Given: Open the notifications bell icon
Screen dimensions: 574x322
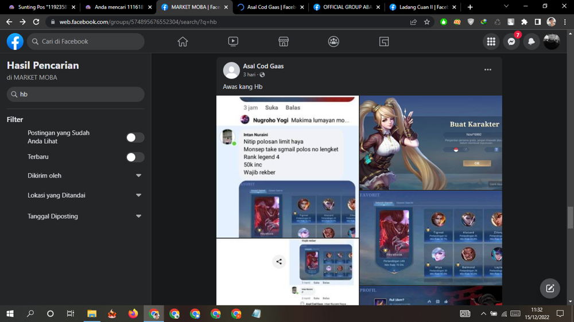Looking at the screenshot, I should point(532,42).
